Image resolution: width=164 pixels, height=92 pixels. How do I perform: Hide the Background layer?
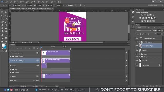coord(137,65)
